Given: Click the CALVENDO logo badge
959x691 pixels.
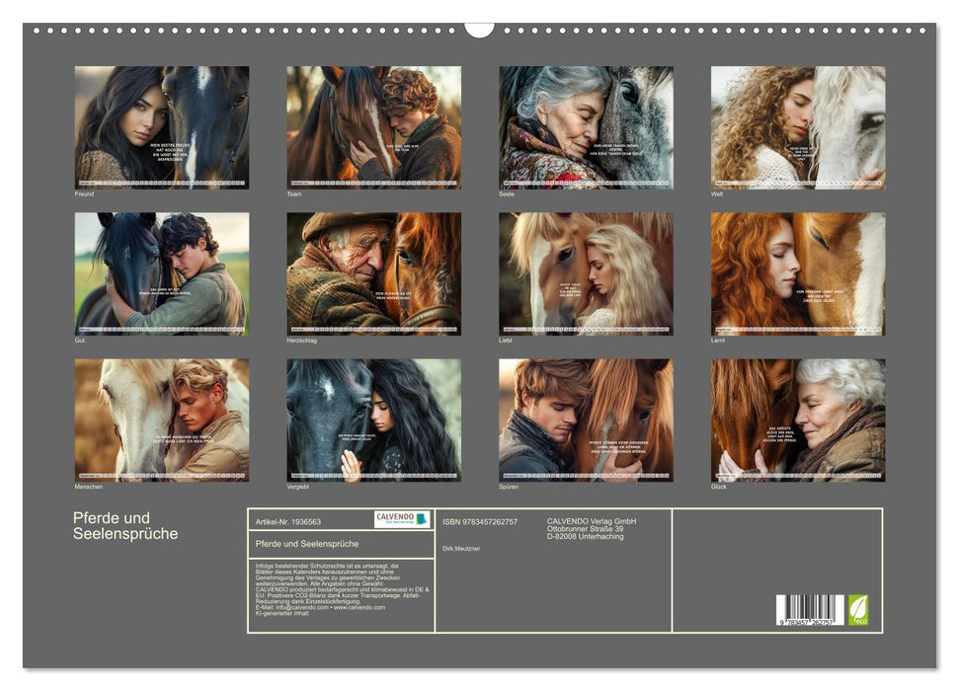Looking at the screenshot, I should [x=402, y=519].
